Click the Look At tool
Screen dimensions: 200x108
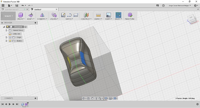pyautogui.click(x=88, y=98)
